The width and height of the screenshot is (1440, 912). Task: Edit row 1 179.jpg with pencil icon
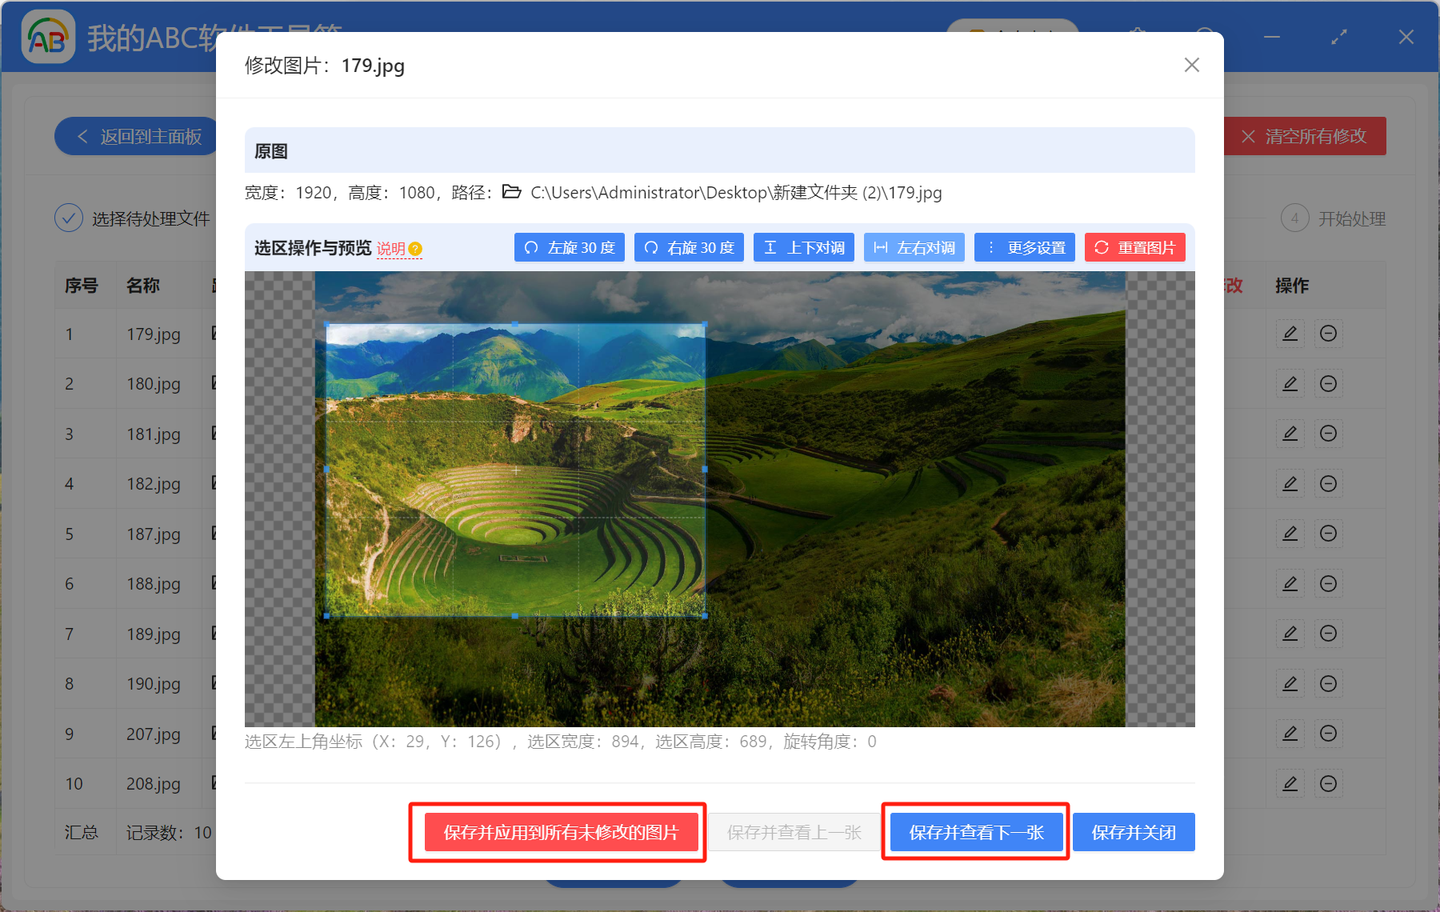(1290, 334)
